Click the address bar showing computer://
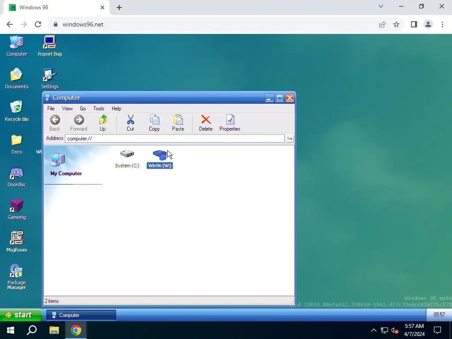Screen dimensions: 452x339 [x=175, y=138]
